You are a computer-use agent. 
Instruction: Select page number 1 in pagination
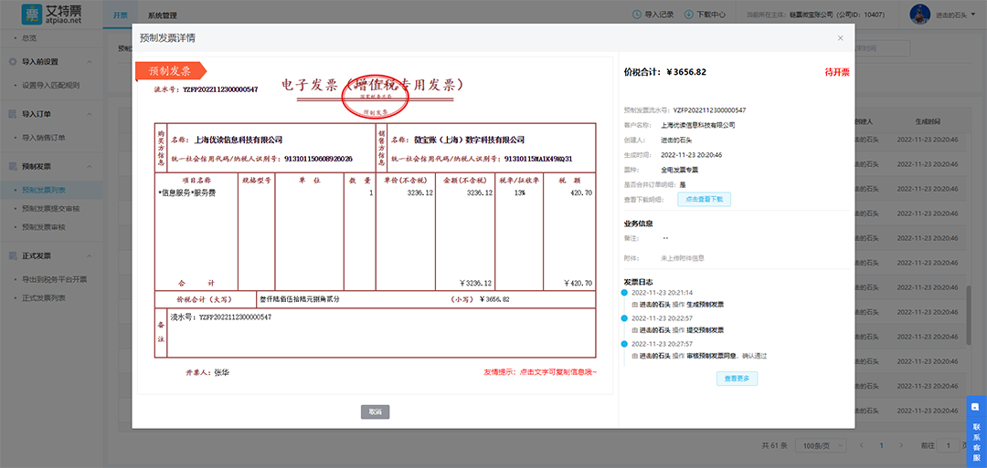(882, 445)
